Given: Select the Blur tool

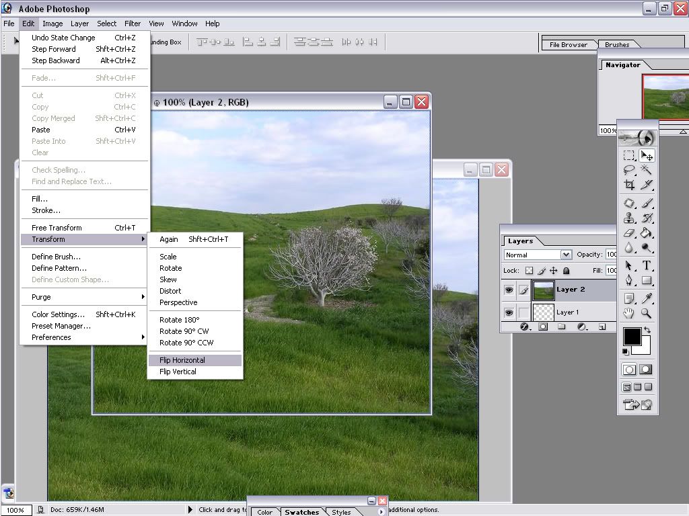Looking at the screenshot, I should click(629, 248).
